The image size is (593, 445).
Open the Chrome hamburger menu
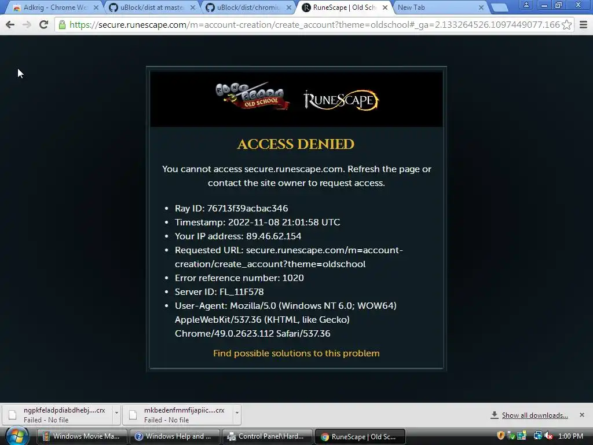click(x=583, y=24)
